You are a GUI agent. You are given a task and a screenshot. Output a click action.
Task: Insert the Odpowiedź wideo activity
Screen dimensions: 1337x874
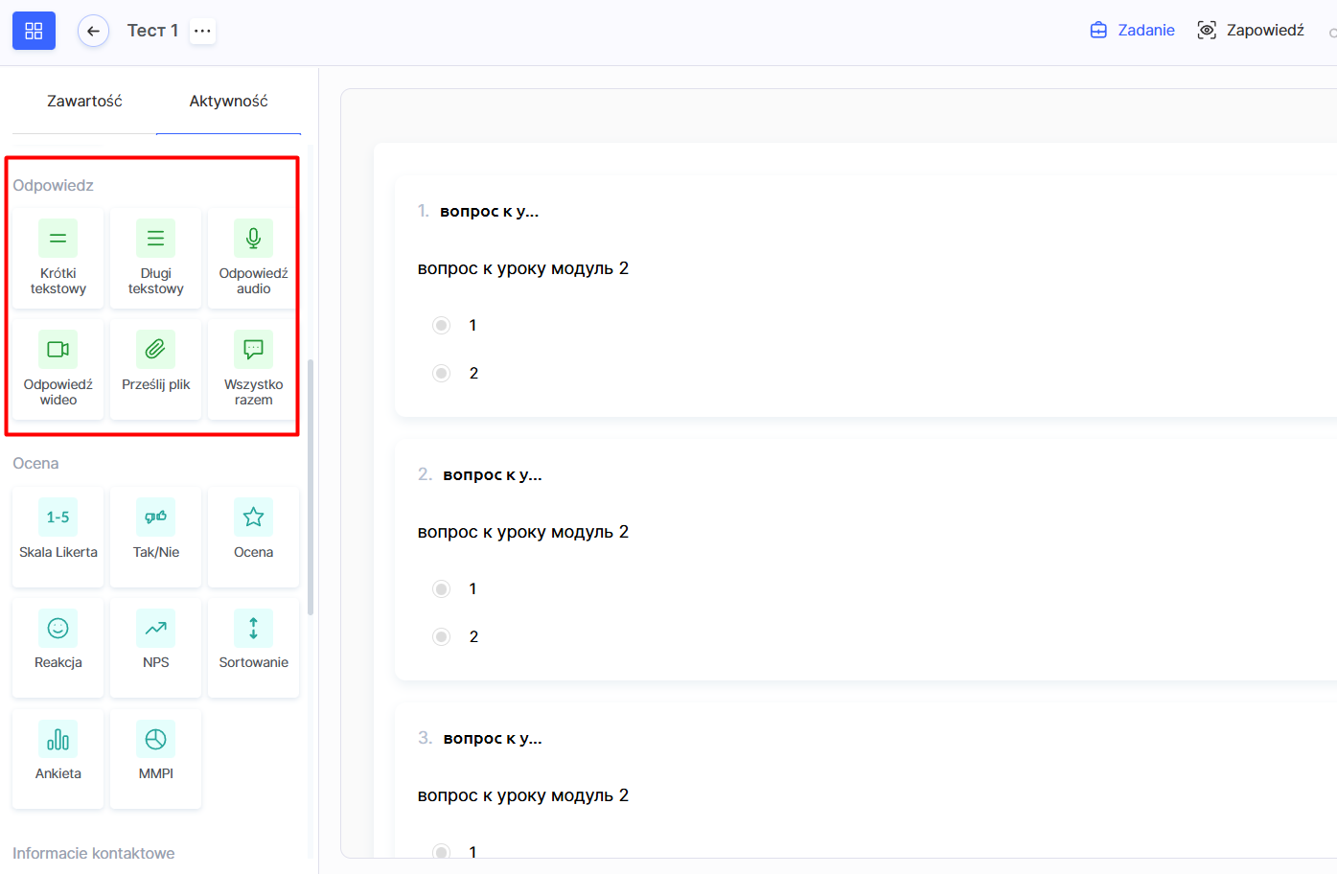pyautogui.click(x=58, y=369)
